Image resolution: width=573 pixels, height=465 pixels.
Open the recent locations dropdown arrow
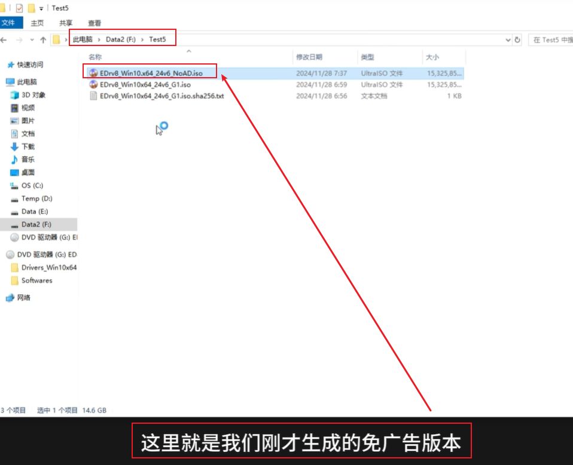coord(32,40)
